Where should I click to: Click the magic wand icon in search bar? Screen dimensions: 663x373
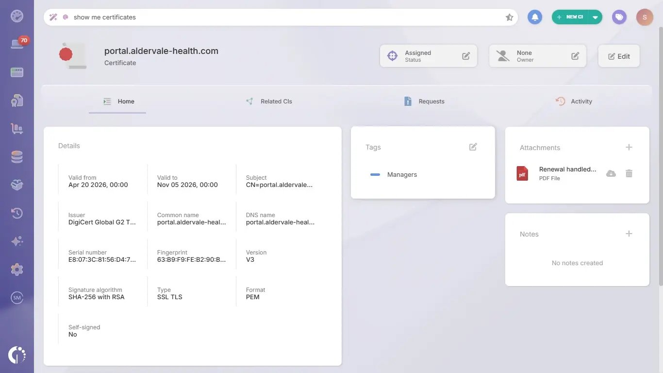click(53, 17)
